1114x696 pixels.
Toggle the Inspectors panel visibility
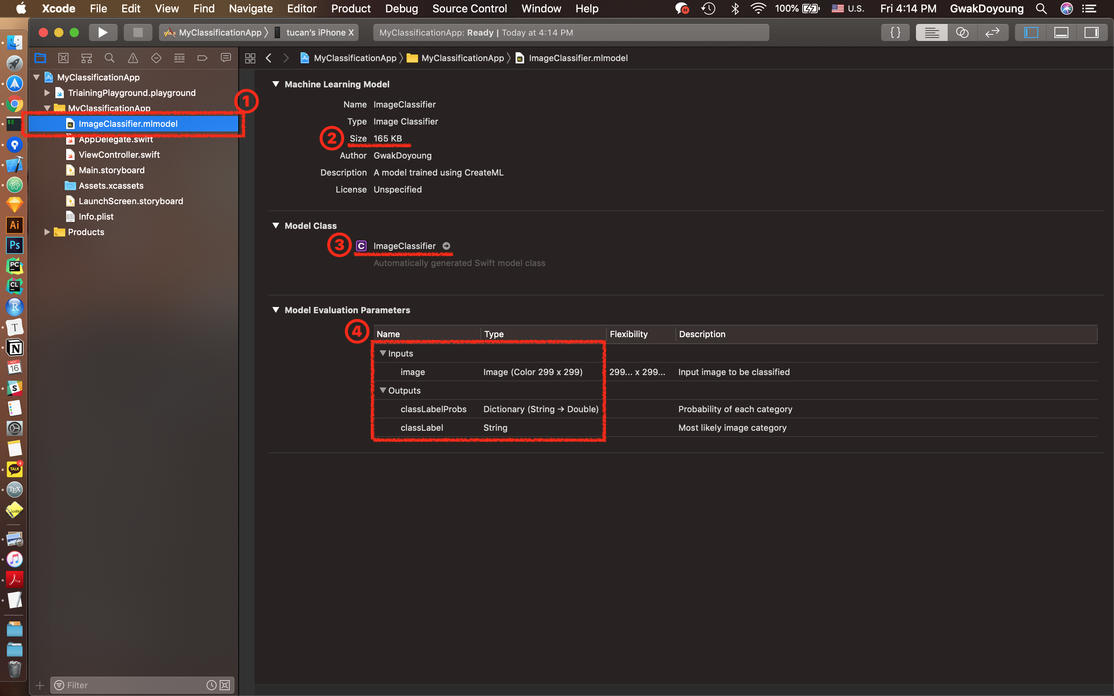[1091, 33]
